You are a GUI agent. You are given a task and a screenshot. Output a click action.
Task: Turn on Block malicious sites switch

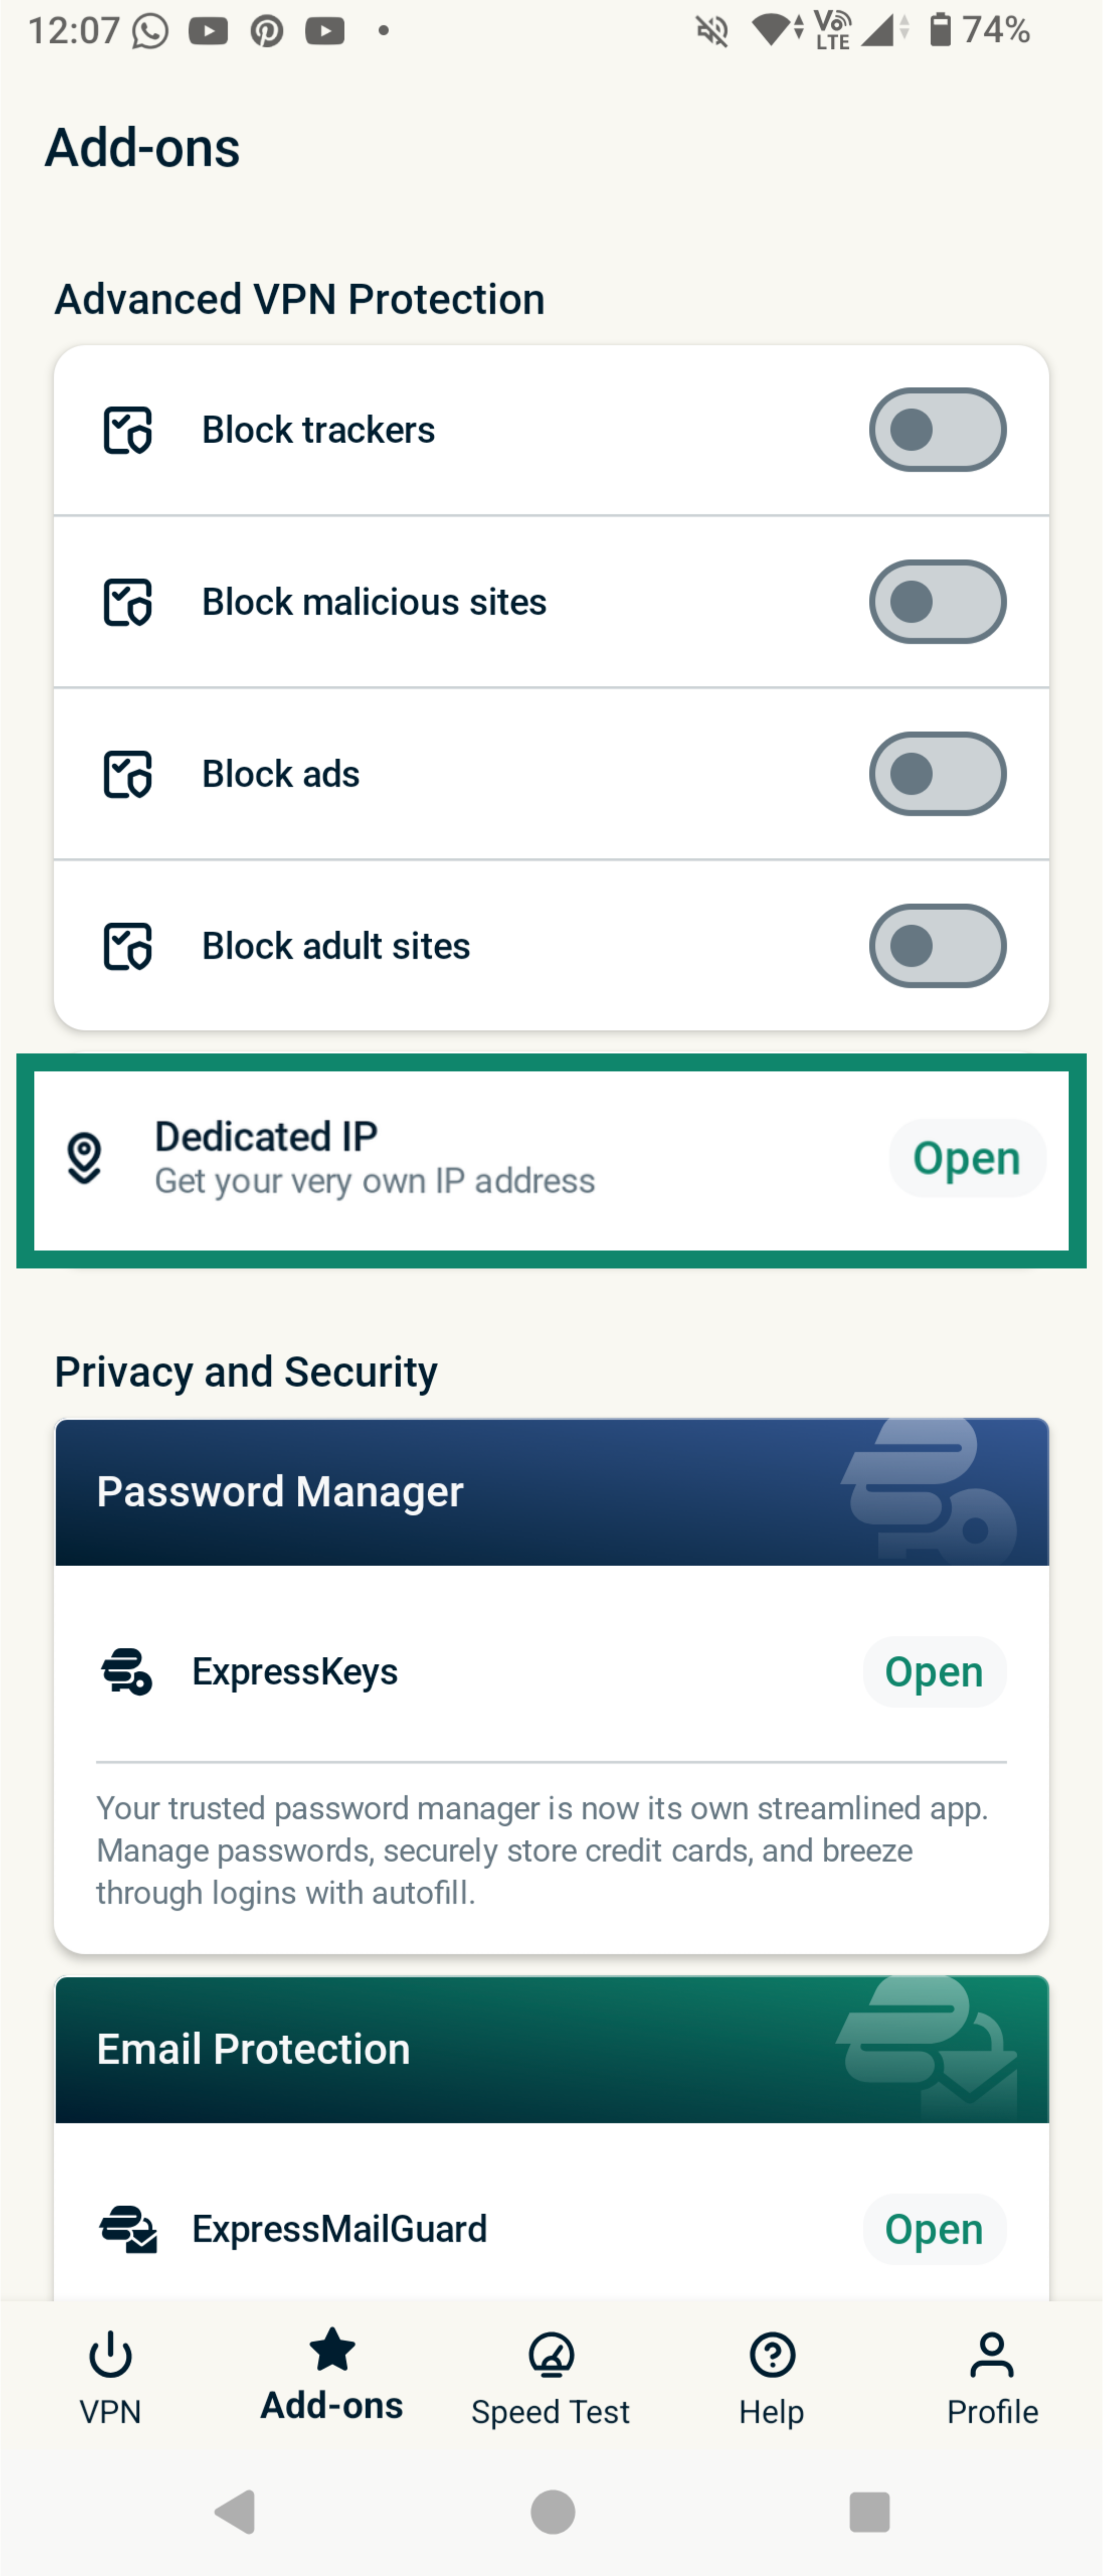(937, 602)
